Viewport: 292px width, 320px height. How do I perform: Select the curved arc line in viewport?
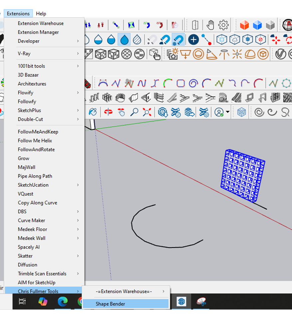pyautogui.click(x=167, y=226)
